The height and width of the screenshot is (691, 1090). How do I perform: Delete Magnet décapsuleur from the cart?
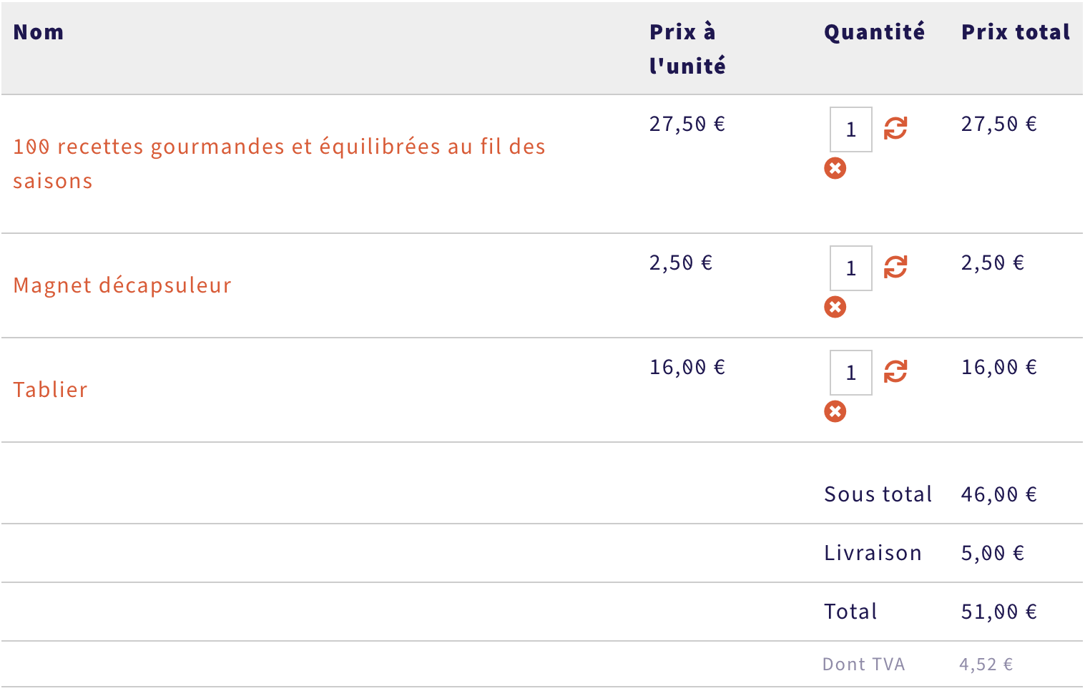[835, 307]
